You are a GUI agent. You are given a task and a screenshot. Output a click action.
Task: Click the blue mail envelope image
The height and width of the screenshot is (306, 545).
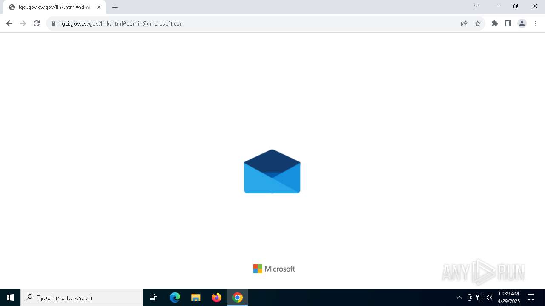[x=272, y=171]
